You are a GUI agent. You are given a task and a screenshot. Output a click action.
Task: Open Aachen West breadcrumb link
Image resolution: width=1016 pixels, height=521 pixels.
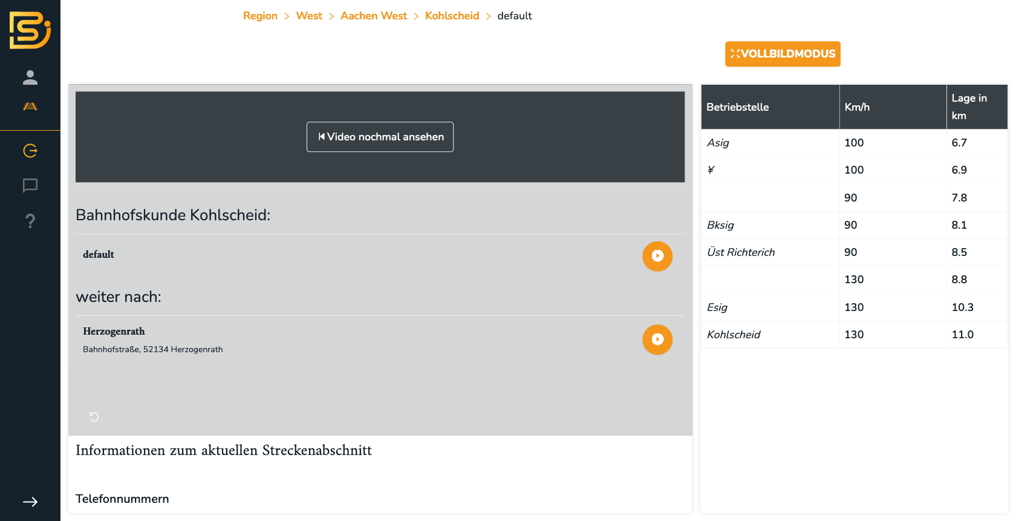click(x=373, y=16)
